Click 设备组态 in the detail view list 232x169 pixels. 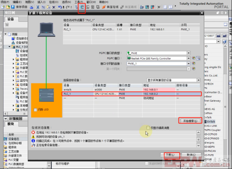(14, 139)
